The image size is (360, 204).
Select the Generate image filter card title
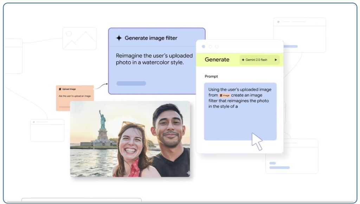point(151,38)
